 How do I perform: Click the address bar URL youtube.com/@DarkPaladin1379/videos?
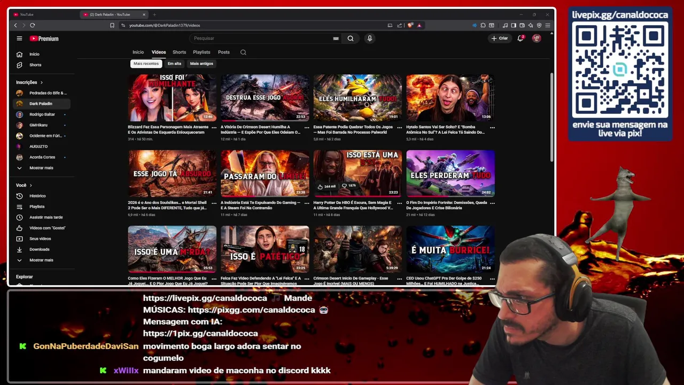coord(165,25)
